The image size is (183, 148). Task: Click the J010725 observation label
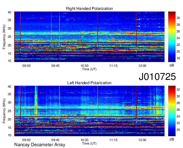pyautogui.click(x=157, y=77)
